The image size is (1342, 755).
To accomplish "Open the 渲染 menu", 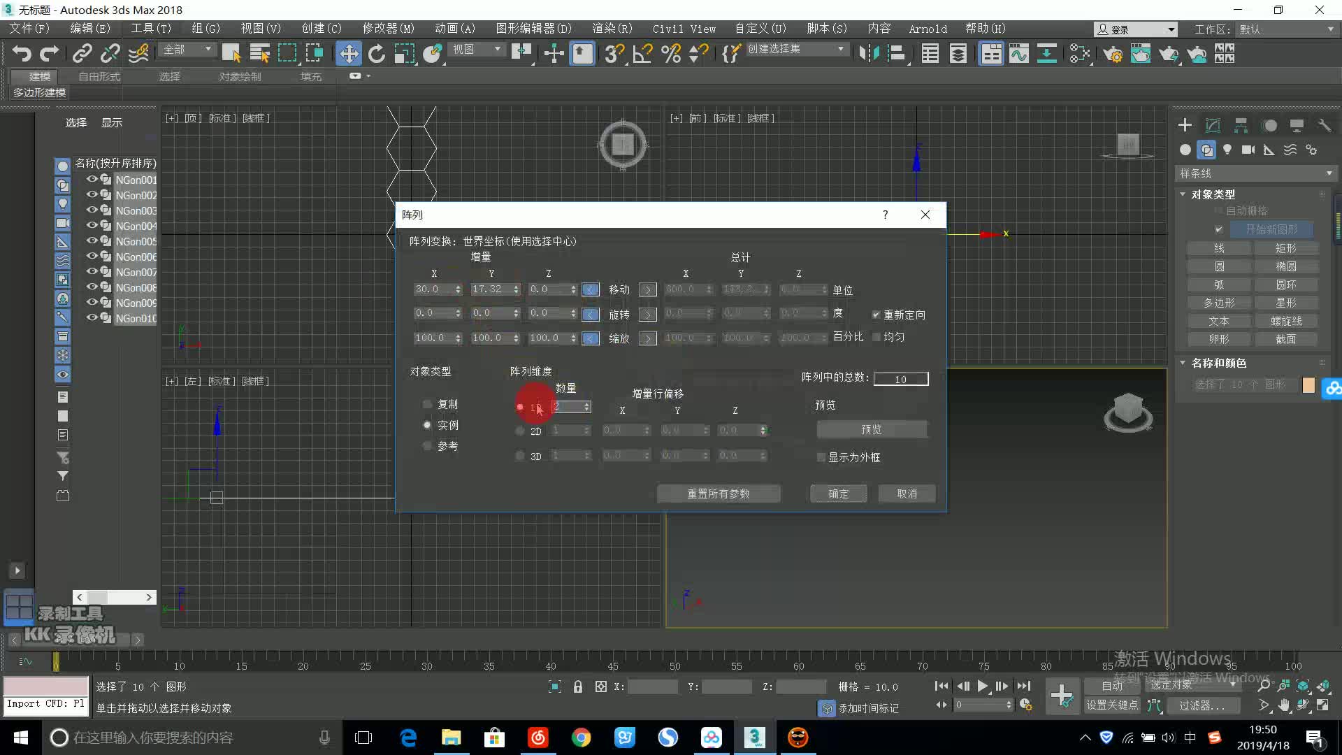I will [612, 29].
